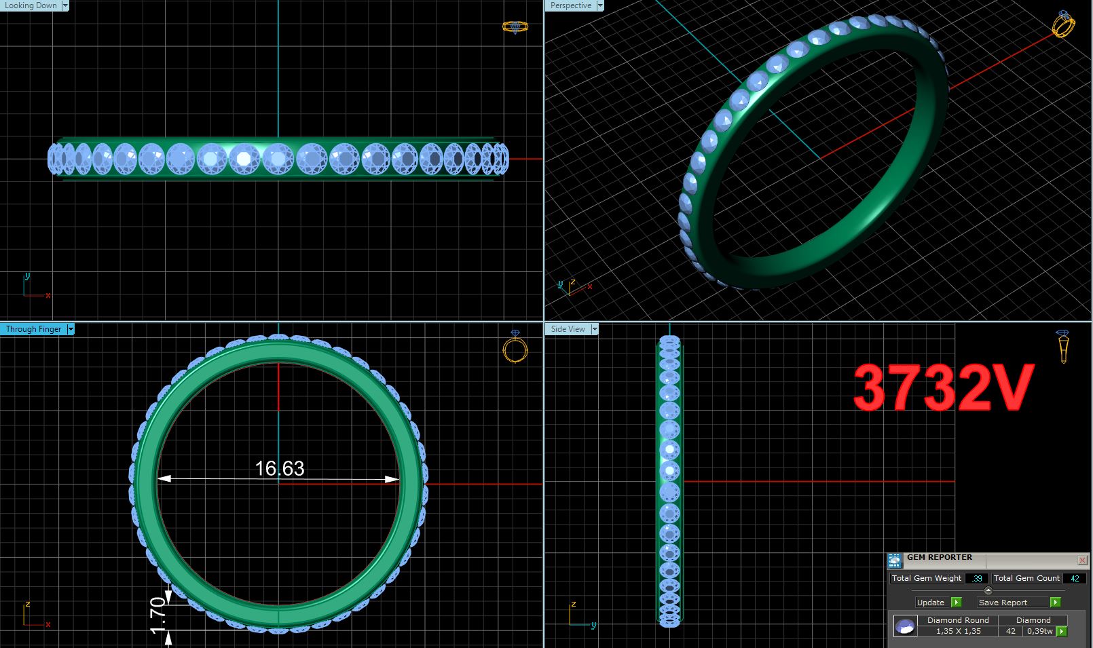Click the red 3732V model label

[x=943, y=388]
